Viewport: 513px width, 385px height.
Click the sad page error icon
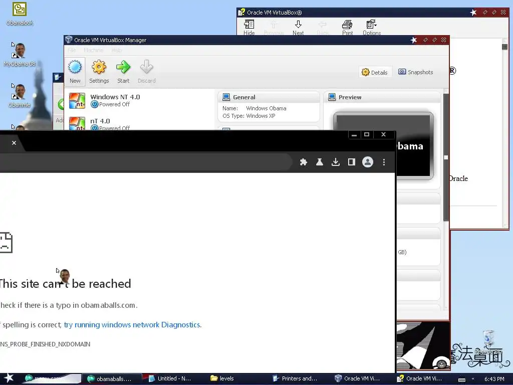pos(6,243)
